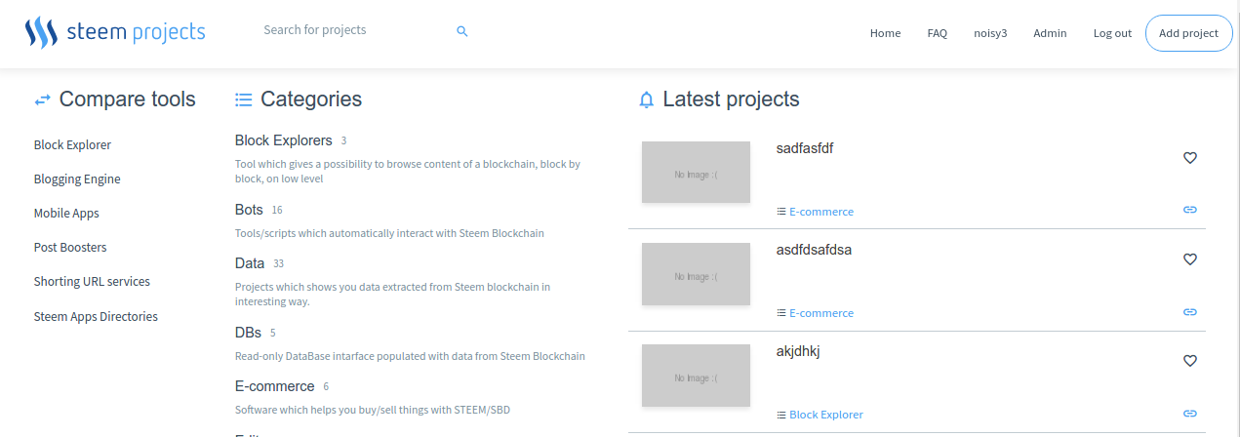
Task: Click the Block Explorer tag under akjdhkj
Action: pyautogui.click(x=826, y=415)
